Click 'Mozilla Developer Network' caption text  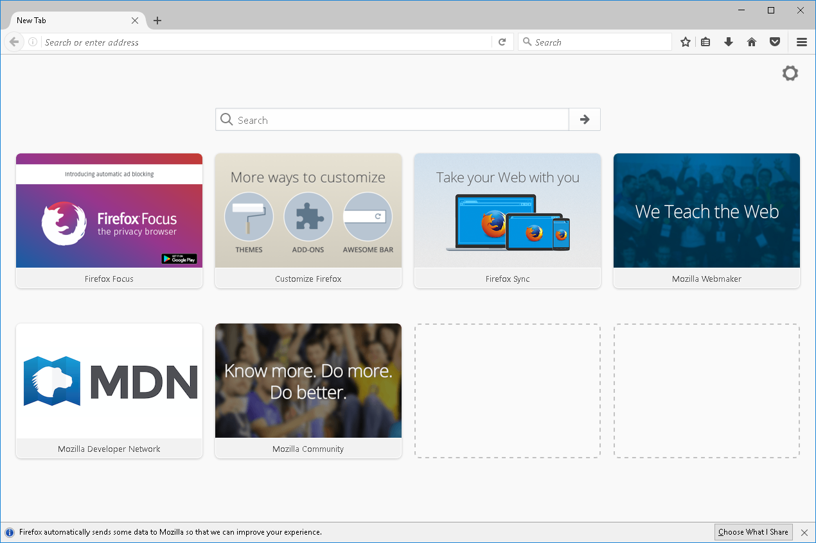(x=109, y=449)
